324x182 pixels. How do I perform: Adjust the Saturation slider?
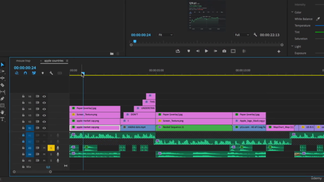[x=319, y=38]
